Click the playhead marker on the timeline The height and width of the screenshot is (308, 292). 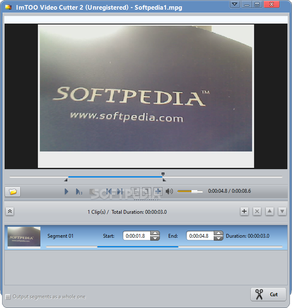163,174
